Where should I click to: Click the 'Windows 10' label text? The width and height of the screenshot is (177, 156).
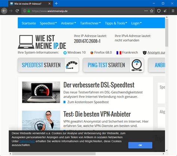[77, 52]
